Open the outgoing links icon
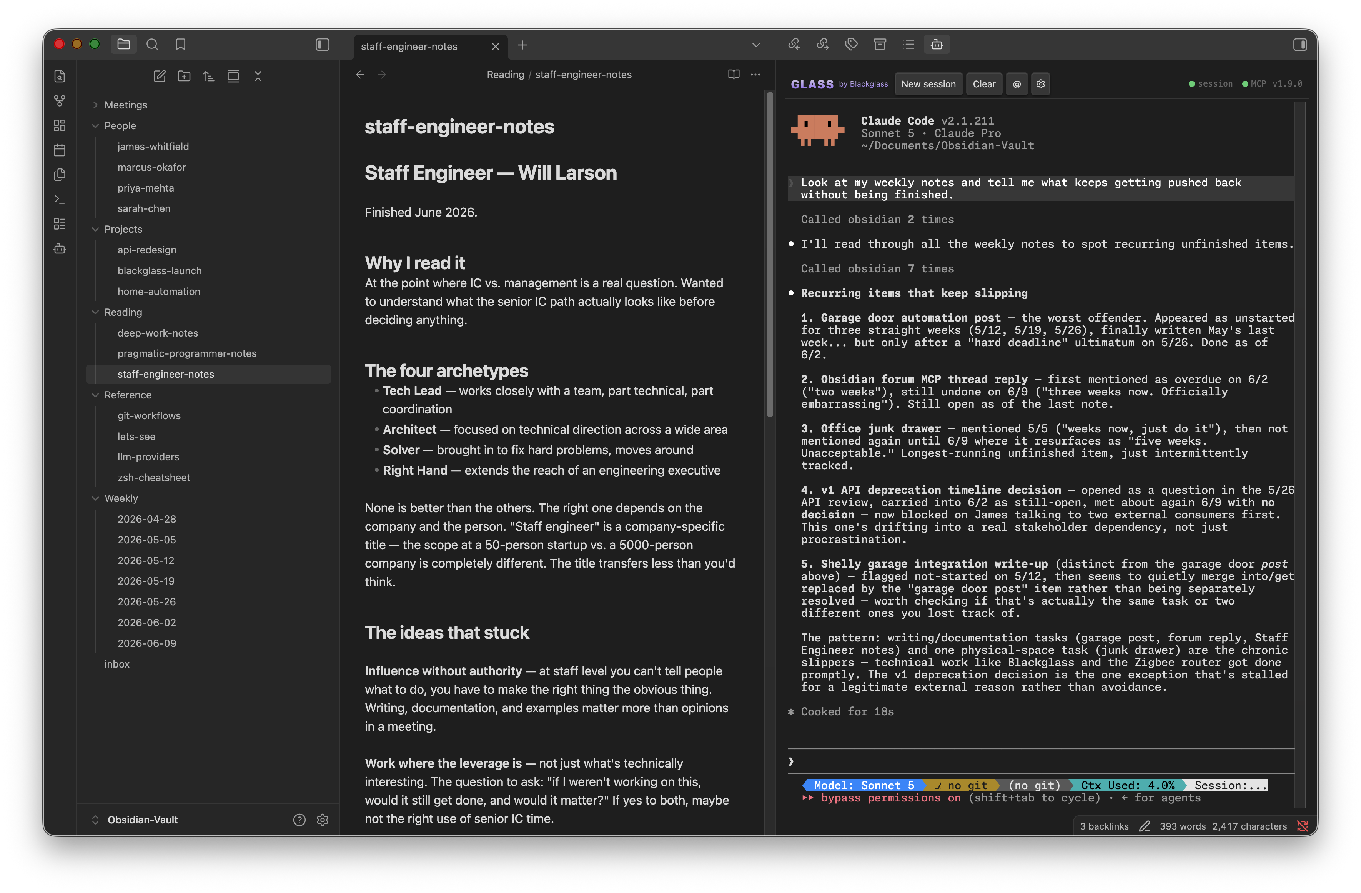Image resolution: width=1361 pixels, height=893 pixels. [822, 44]
